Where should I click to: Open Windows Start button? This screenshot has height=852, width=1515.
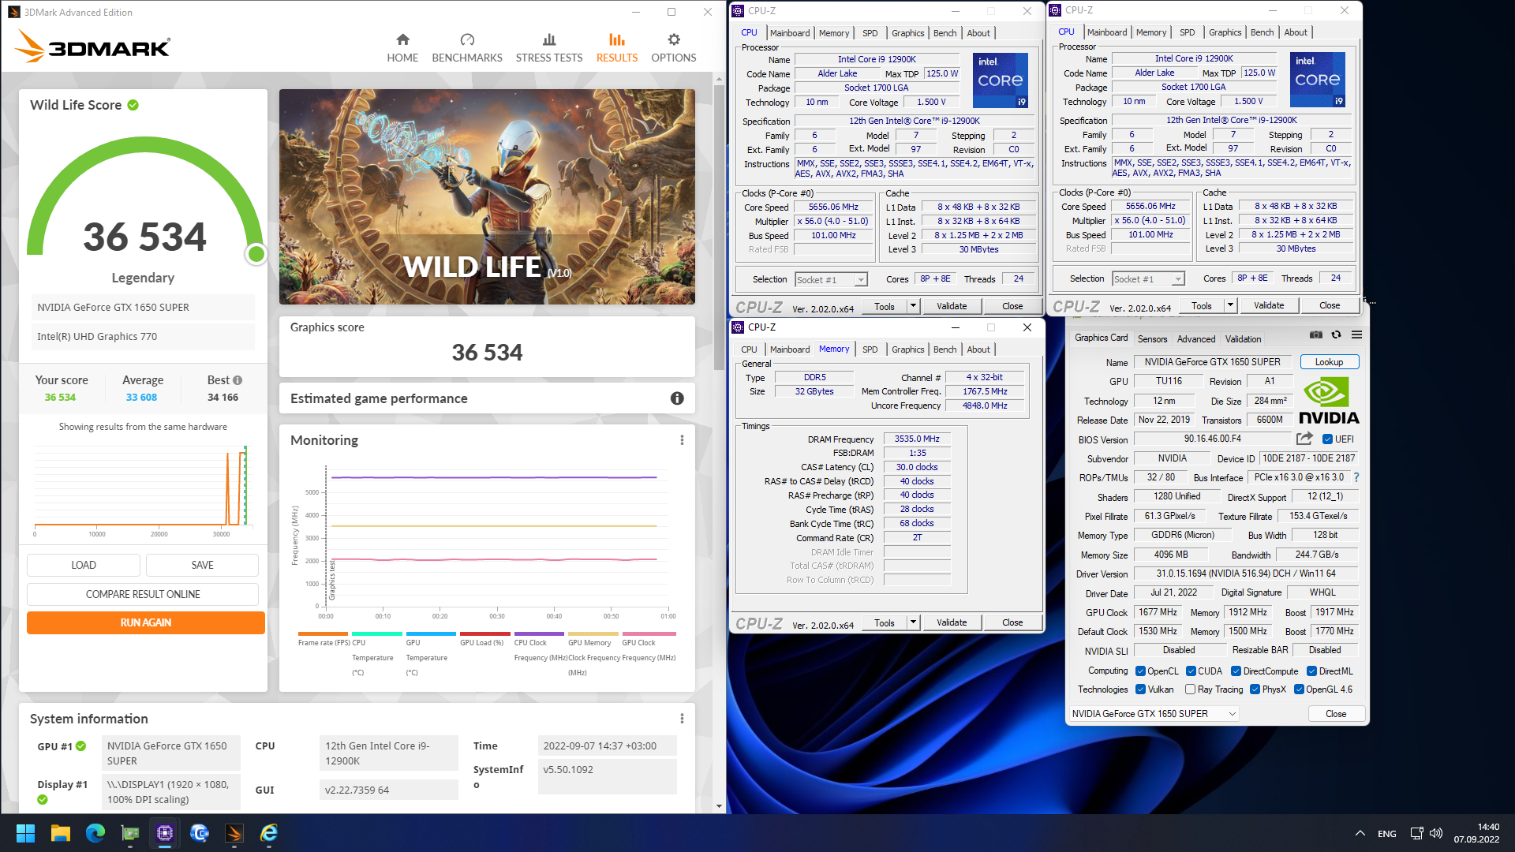[25, 833]
